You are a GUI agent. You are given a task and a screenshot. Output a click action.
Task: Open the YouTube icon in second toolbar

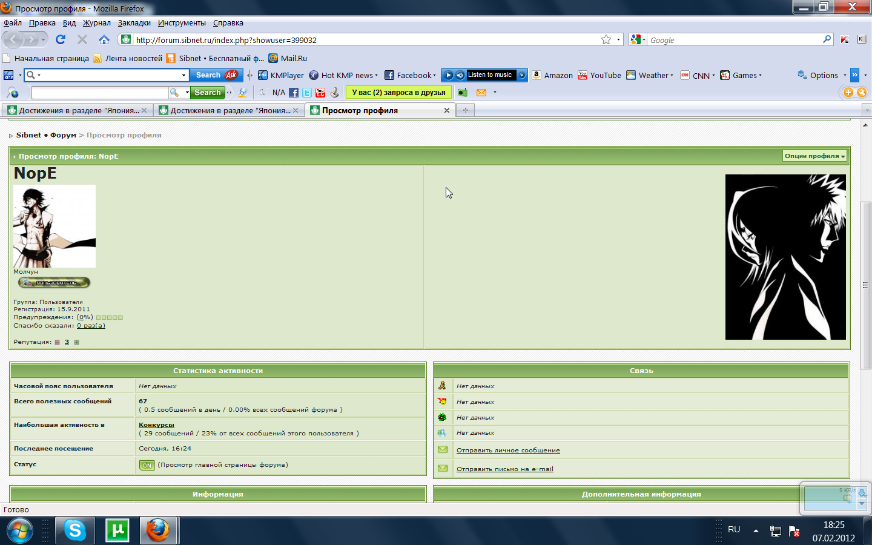[320, 93]
